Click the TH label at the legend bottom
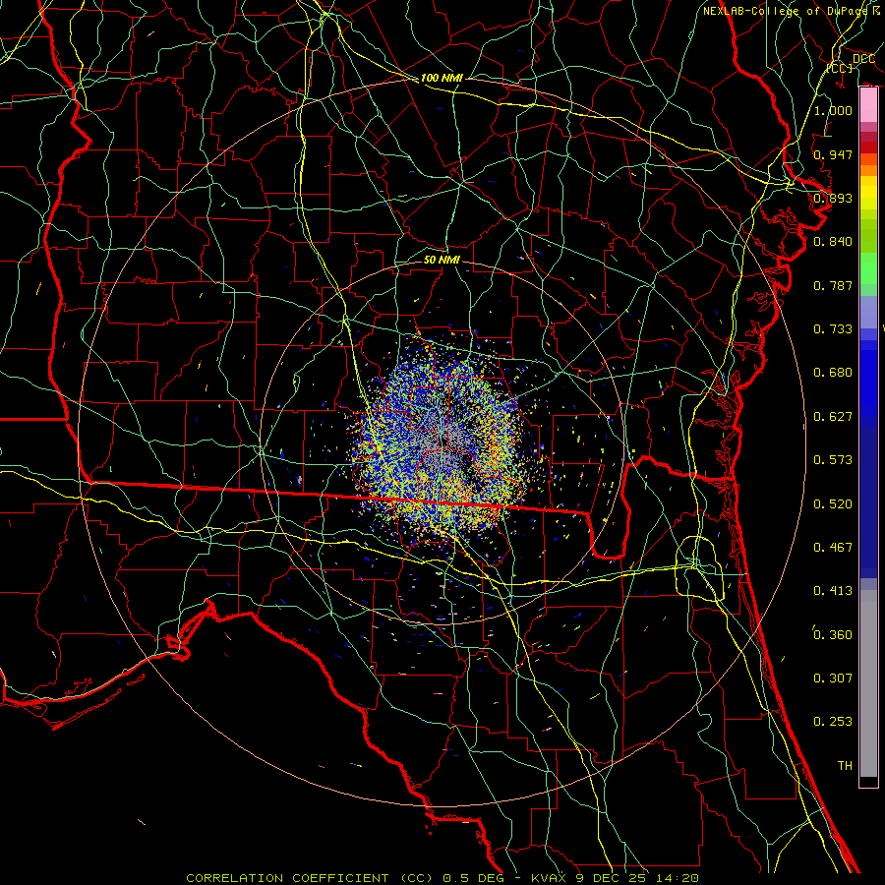The height and width of the screenshot is (885, 885). 845,766
